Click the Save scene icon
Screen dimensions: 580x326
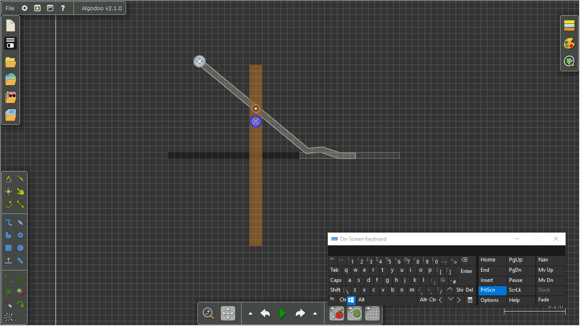coord(11,43)
